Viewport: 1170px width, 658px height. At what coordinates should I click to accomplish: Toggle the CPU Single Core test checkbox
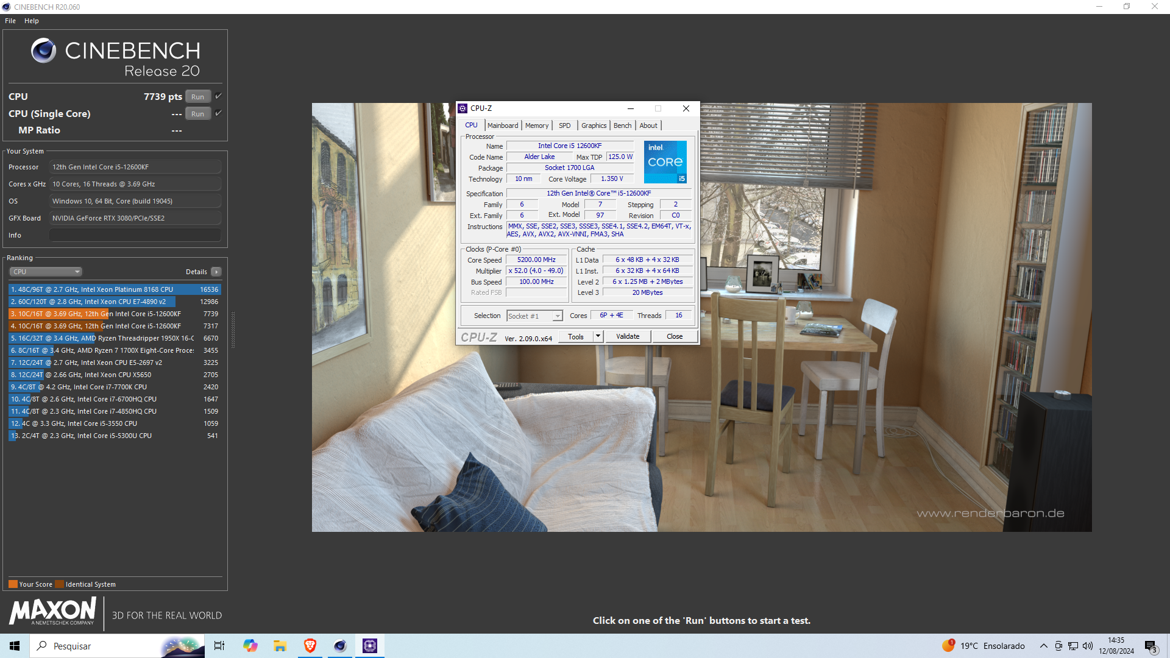tap(218, 113)
